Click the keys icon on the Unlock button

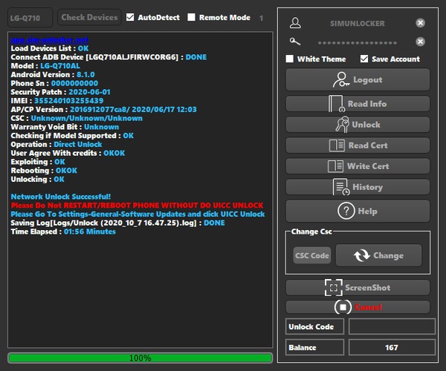point(342,125)
